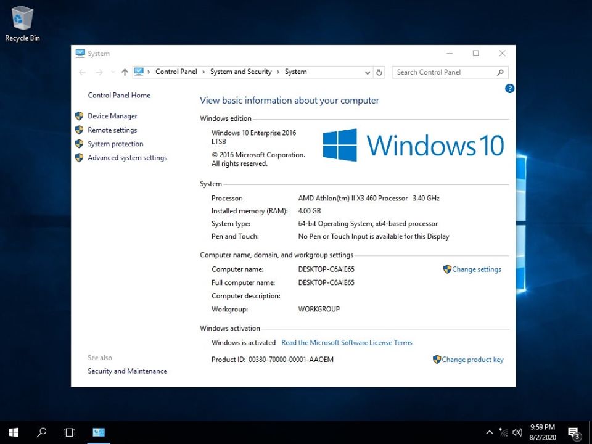This screenshot has width=592, height=444.
Task: Select the Full computer name value
Action: tap(326, 283)
